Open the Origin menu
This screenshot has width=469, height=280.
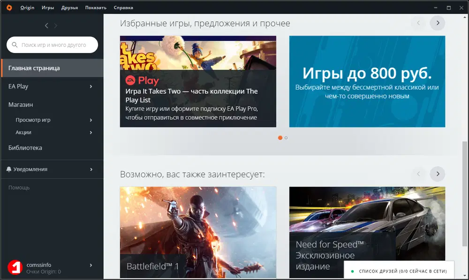27,8
